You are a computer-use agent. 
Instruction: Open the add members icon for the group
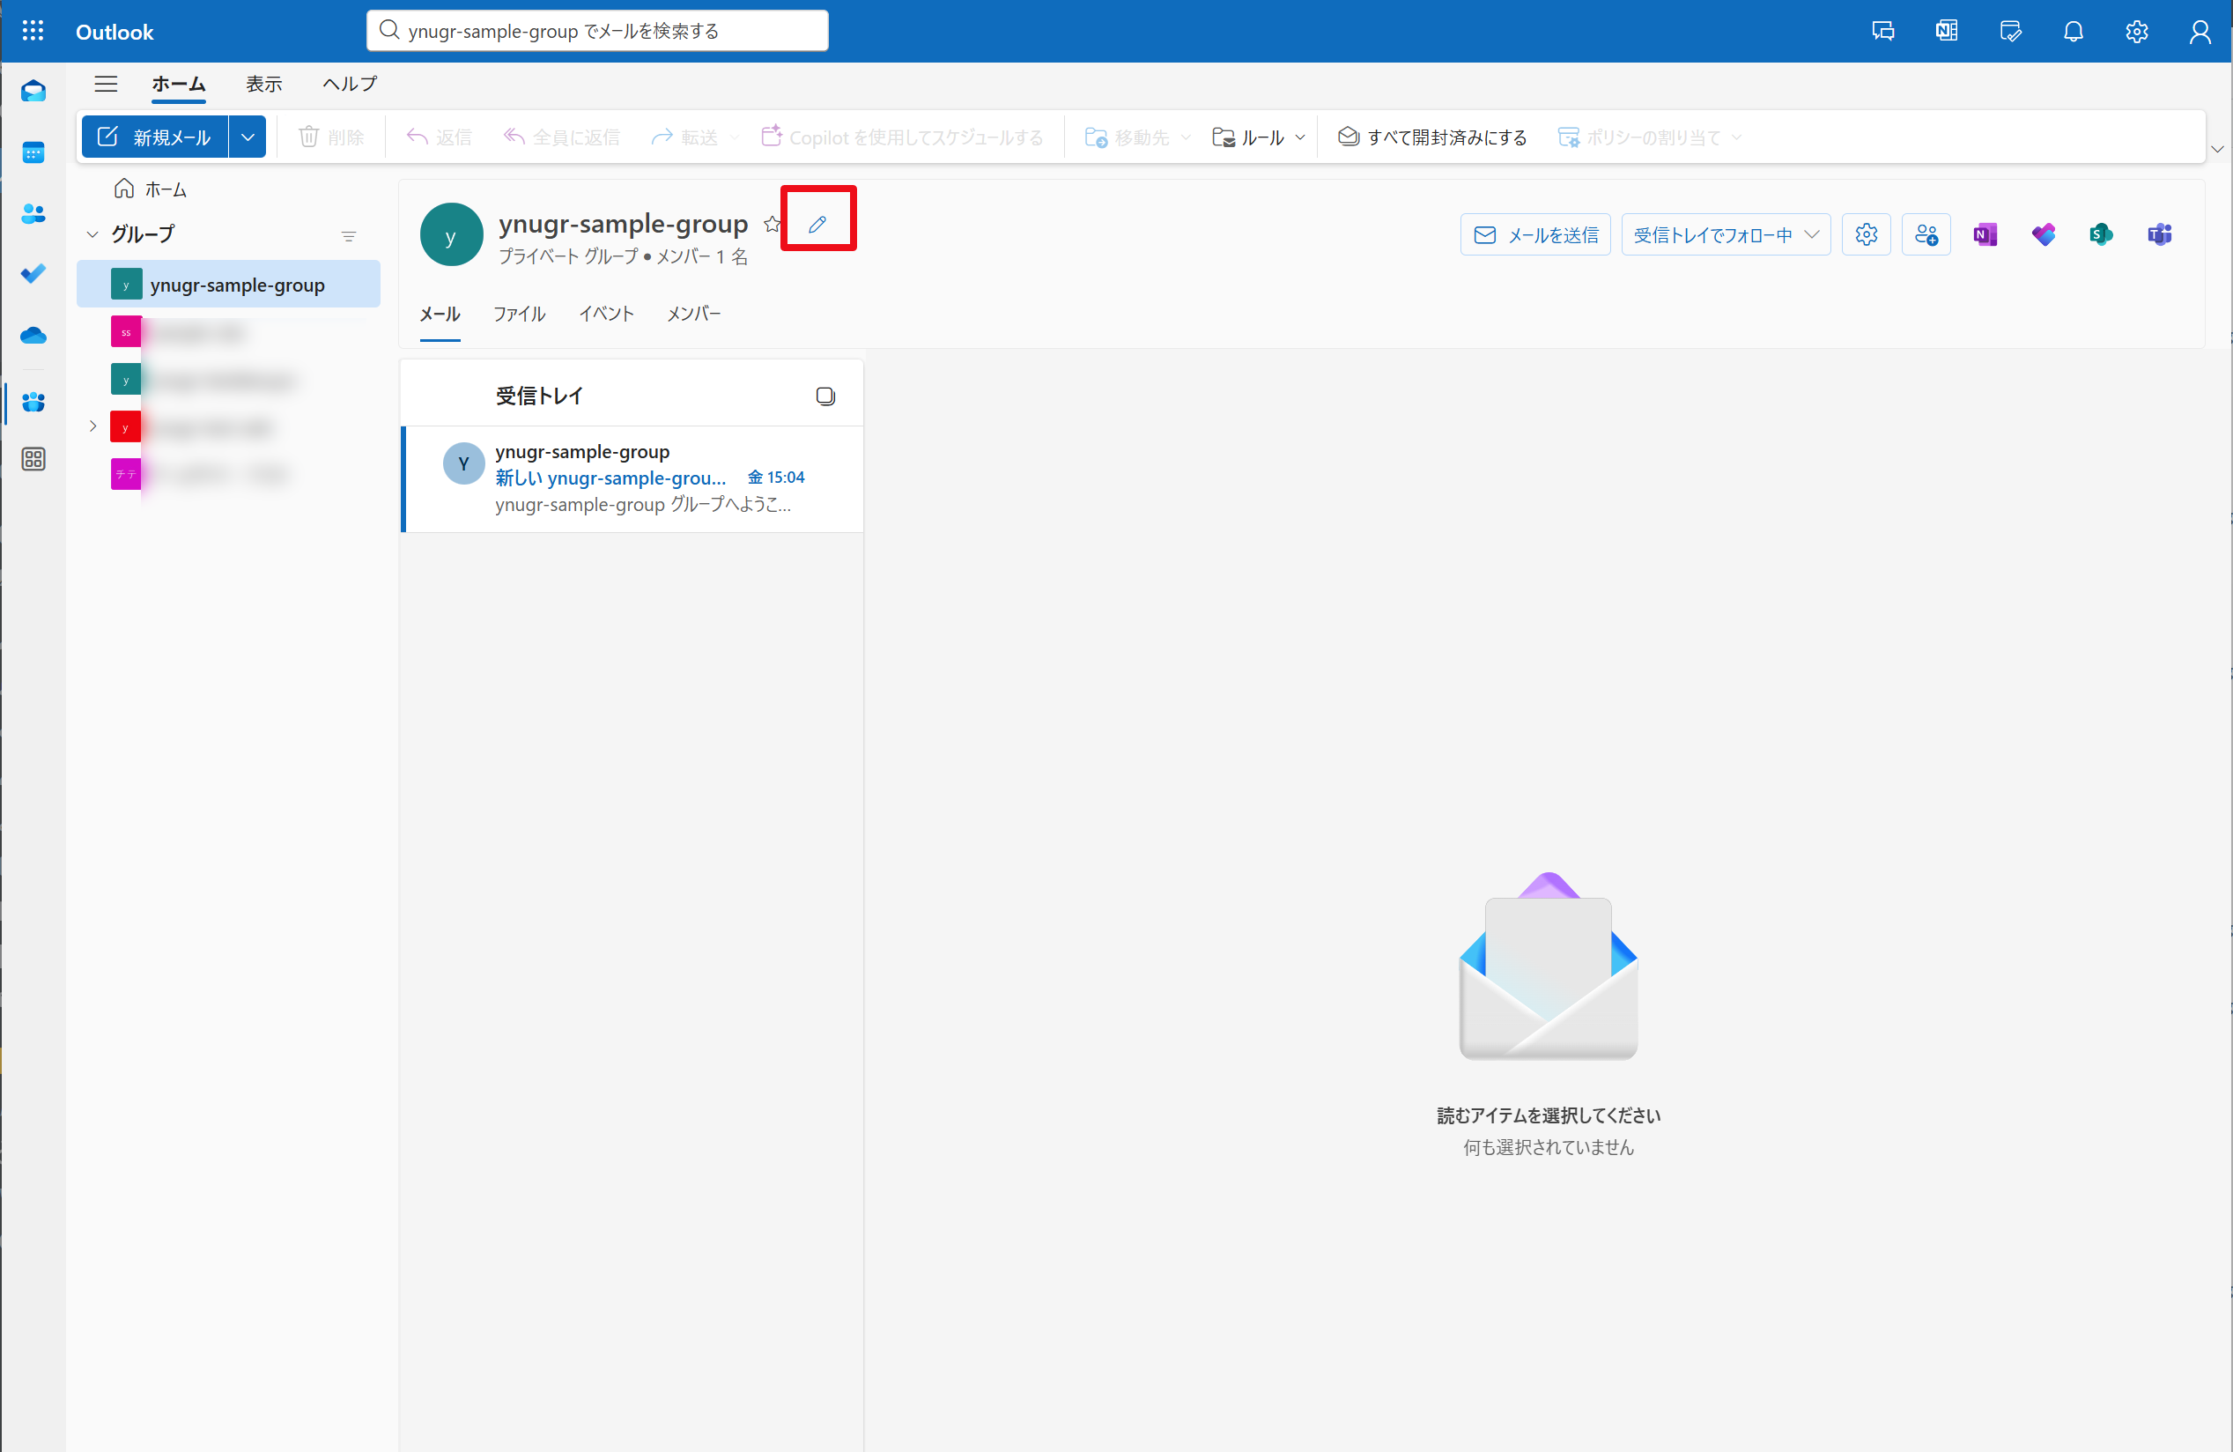(x=1927, y=233)
